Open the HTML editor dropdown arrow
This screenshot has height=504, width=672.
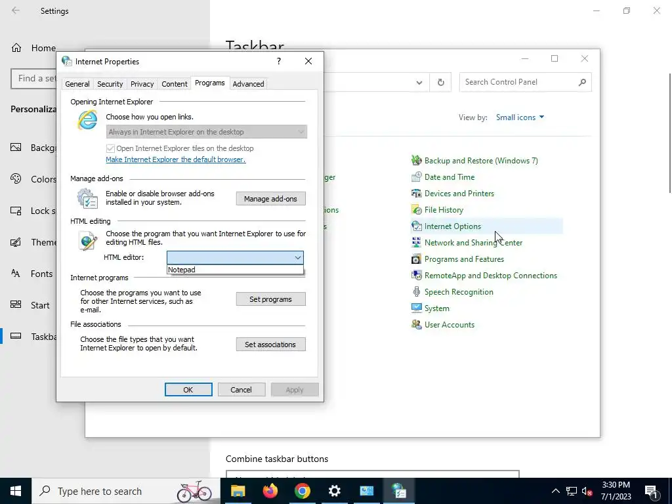coord(298,257)
